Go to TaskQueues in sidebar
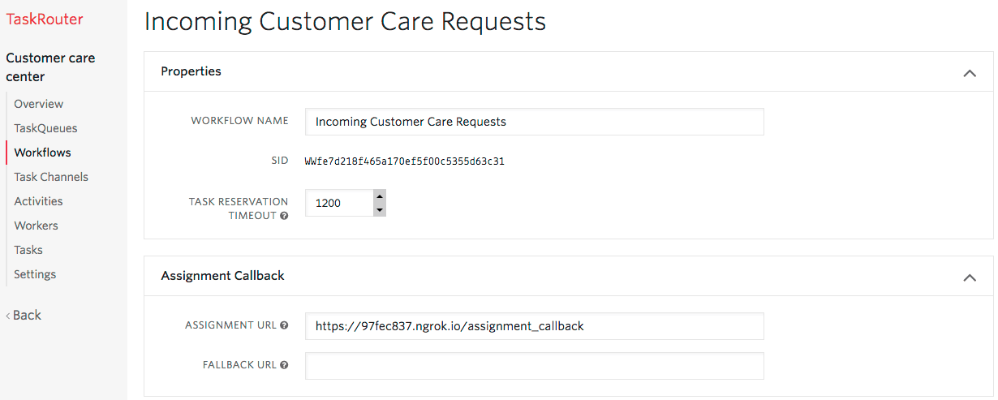The width and height of the screenshot is (998, 400). (x=45, y=128)
